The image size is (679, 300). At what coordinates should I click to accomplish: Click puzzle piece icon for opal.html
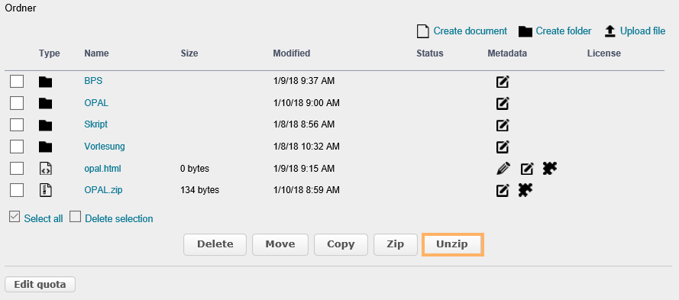pyautogui.click(x=550, y=168)
